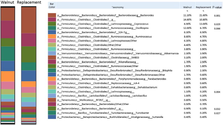
Task: Select the 'Clostridiales;Other;Other' taxonomy text
Action: pos(89,45)
